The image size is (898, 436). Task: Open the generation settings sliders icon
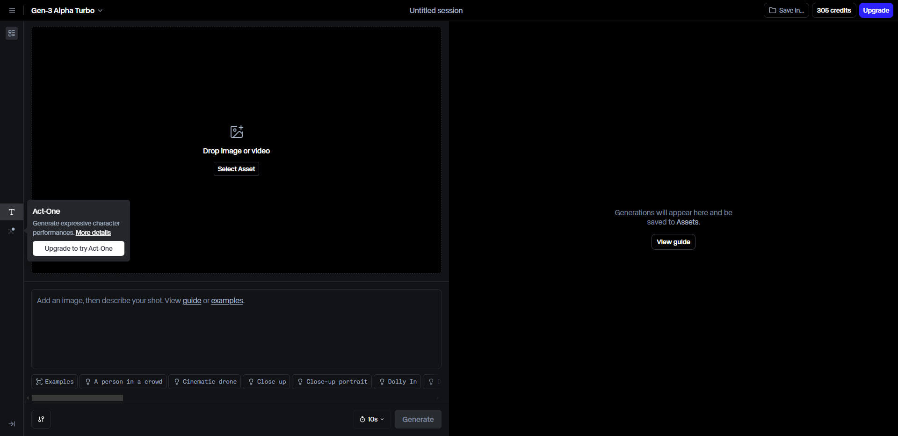coord(41,419)
